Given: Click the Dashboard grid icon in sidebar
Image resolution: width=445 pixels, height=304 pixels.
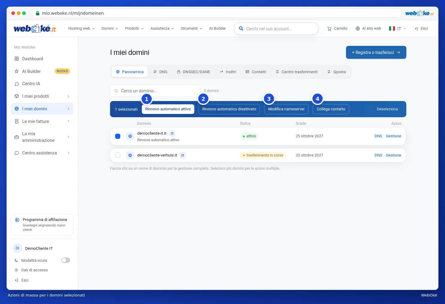Looking at the screenshot, I should (17, 59).
